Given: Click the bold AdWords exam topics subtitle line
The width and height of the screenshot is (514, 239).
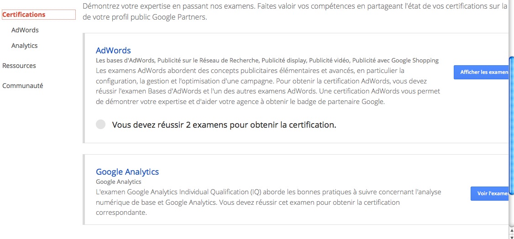Looking at the screenshot, I should pyautogui.click(x=267, y=60).
